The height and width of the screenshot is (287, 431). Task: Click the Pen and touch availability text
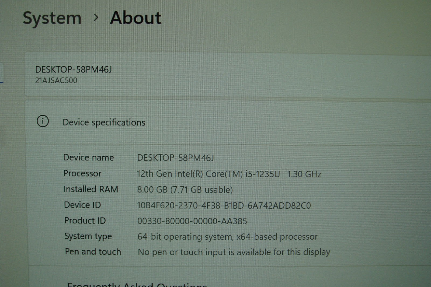(234, 252)
